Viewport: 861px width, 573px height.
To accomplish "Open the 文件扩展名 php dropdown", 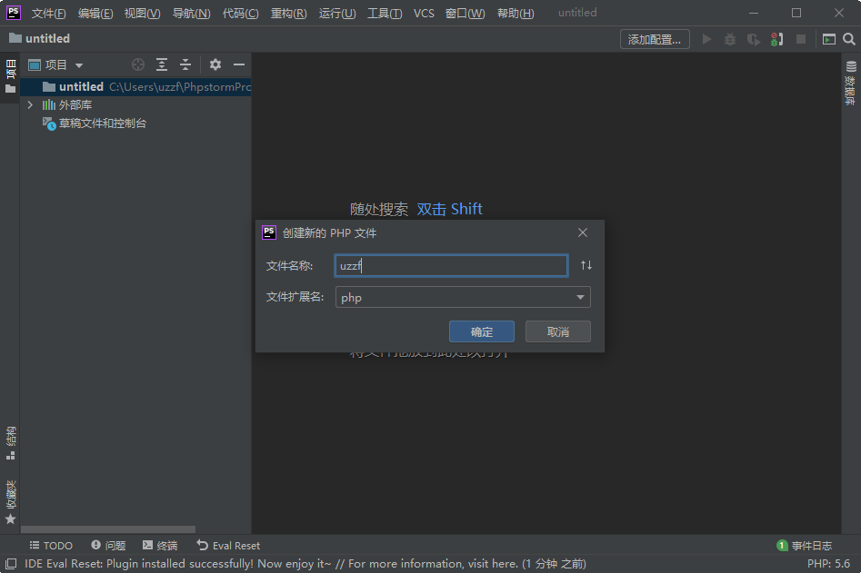I will pos(463,297).
